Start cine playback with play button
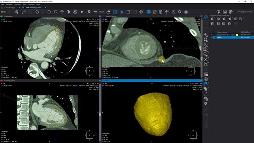 (x=82, y=12)
